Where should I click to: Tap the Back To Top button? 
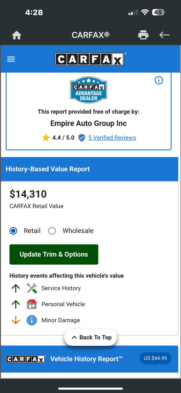[x=90, y=337]
